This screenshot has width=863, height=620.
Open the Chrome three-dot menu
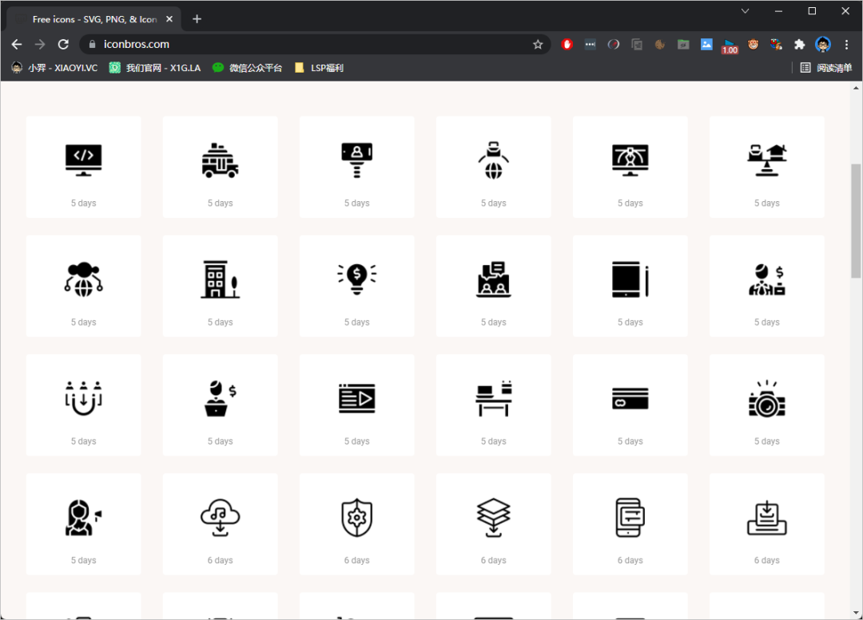[x=846, y=45]
